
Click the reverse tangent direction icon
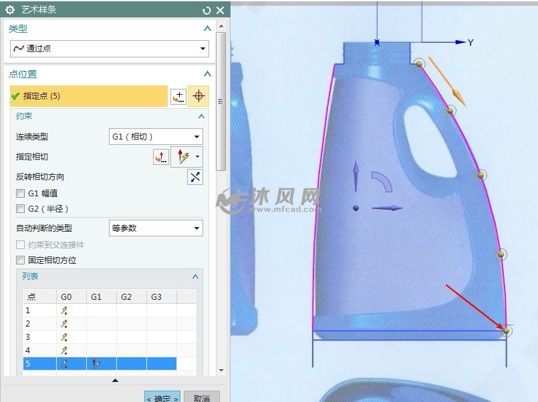point(195,177)
